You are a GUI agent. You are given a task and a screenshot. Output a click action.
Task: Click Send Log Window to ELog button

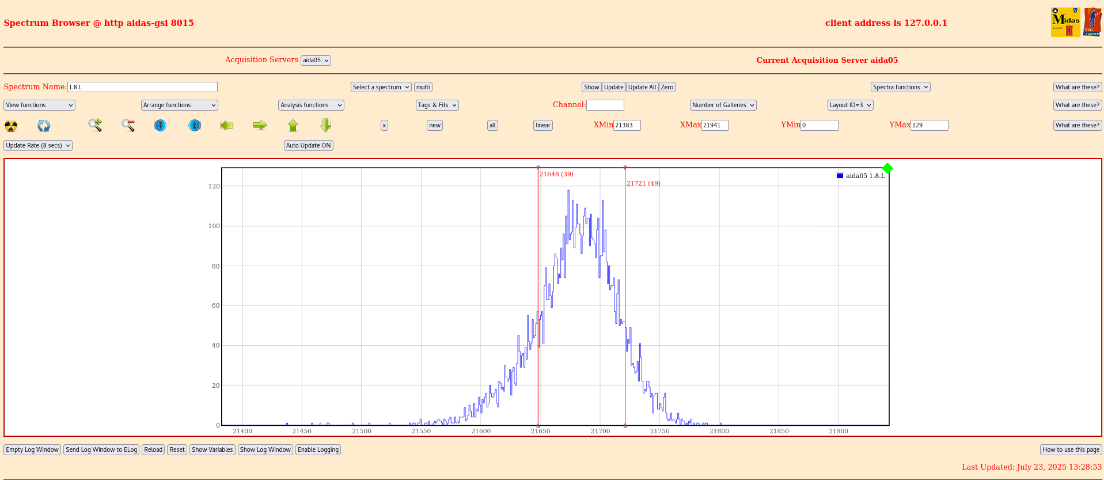pyautogui.click(x=101, y=449)
